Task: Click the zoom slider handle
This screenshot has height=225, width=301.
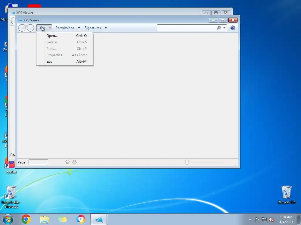Action: (187, 162)
